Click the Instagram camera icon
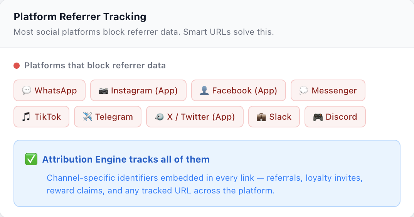The image size is (414, 217). pyautogui.click(x=103, y=91)
